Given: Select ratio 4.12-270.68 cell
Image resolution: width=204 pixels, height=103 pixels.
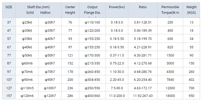Looking at the screenshot, I should pyautogui.click(x=143, y=63).
